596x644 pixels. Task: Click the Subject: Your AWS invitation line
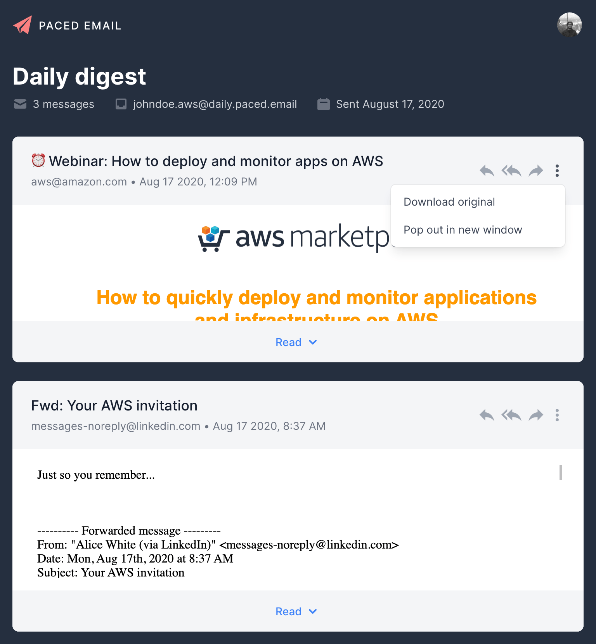click(x=111, y=573)
